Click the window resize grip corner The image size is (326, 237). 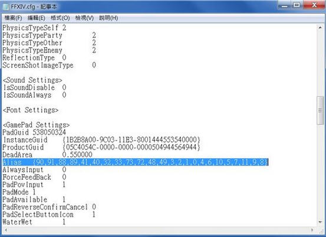(x=320, y=230)
